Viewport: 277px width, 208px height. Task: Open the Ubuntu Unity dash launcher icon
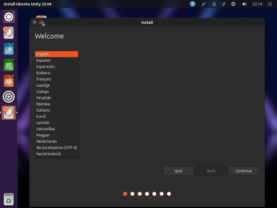point(9,17)
